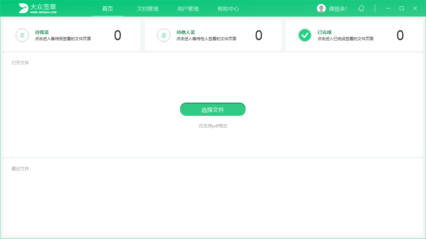Click the 待我签 document icon

22,35
